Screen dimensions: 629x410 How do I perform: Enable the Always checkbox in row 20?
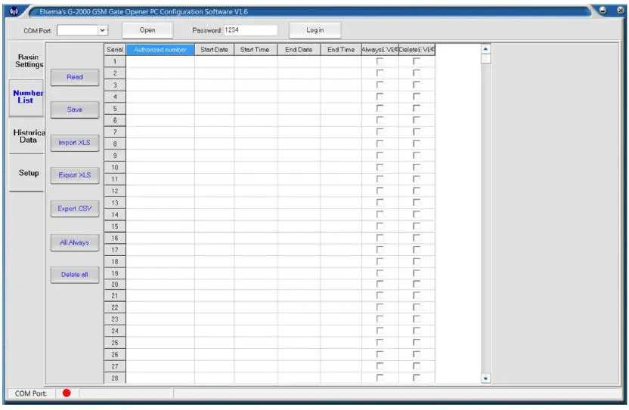[380, 284]
